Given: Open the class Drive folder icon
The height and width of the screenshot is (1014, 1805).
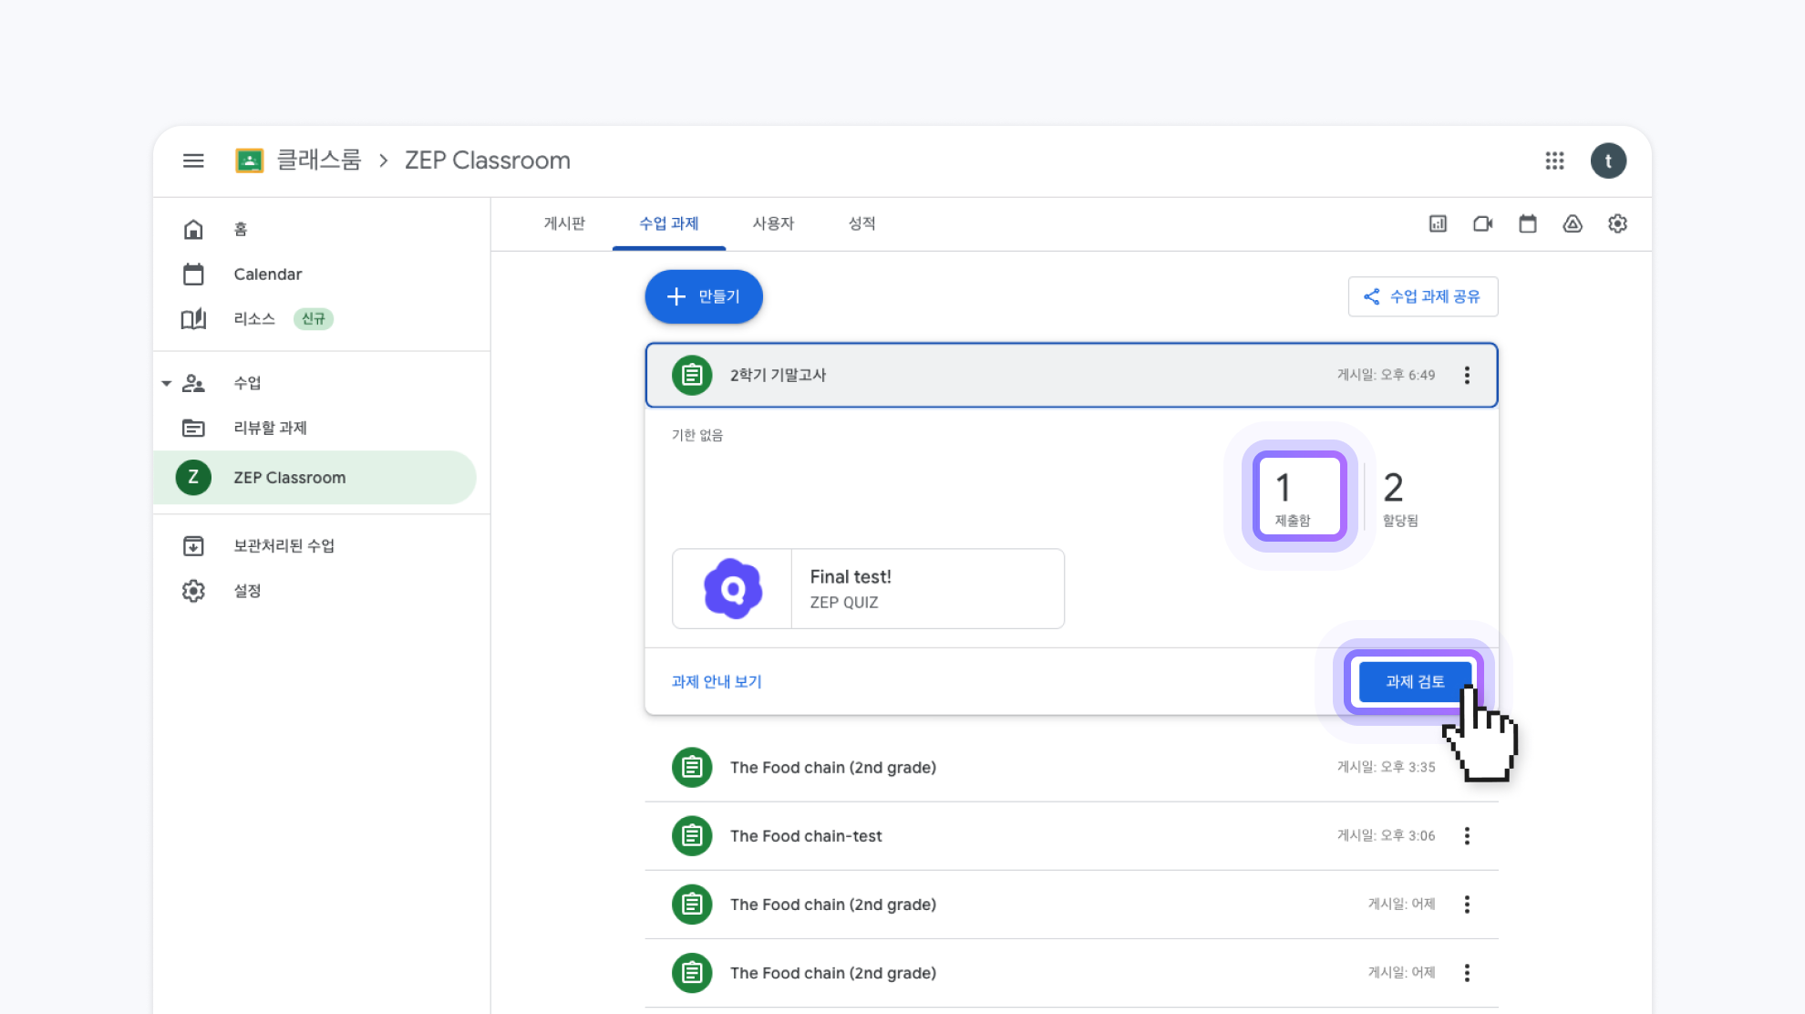Looking at the screenshot, I should tap(1573, 223).
